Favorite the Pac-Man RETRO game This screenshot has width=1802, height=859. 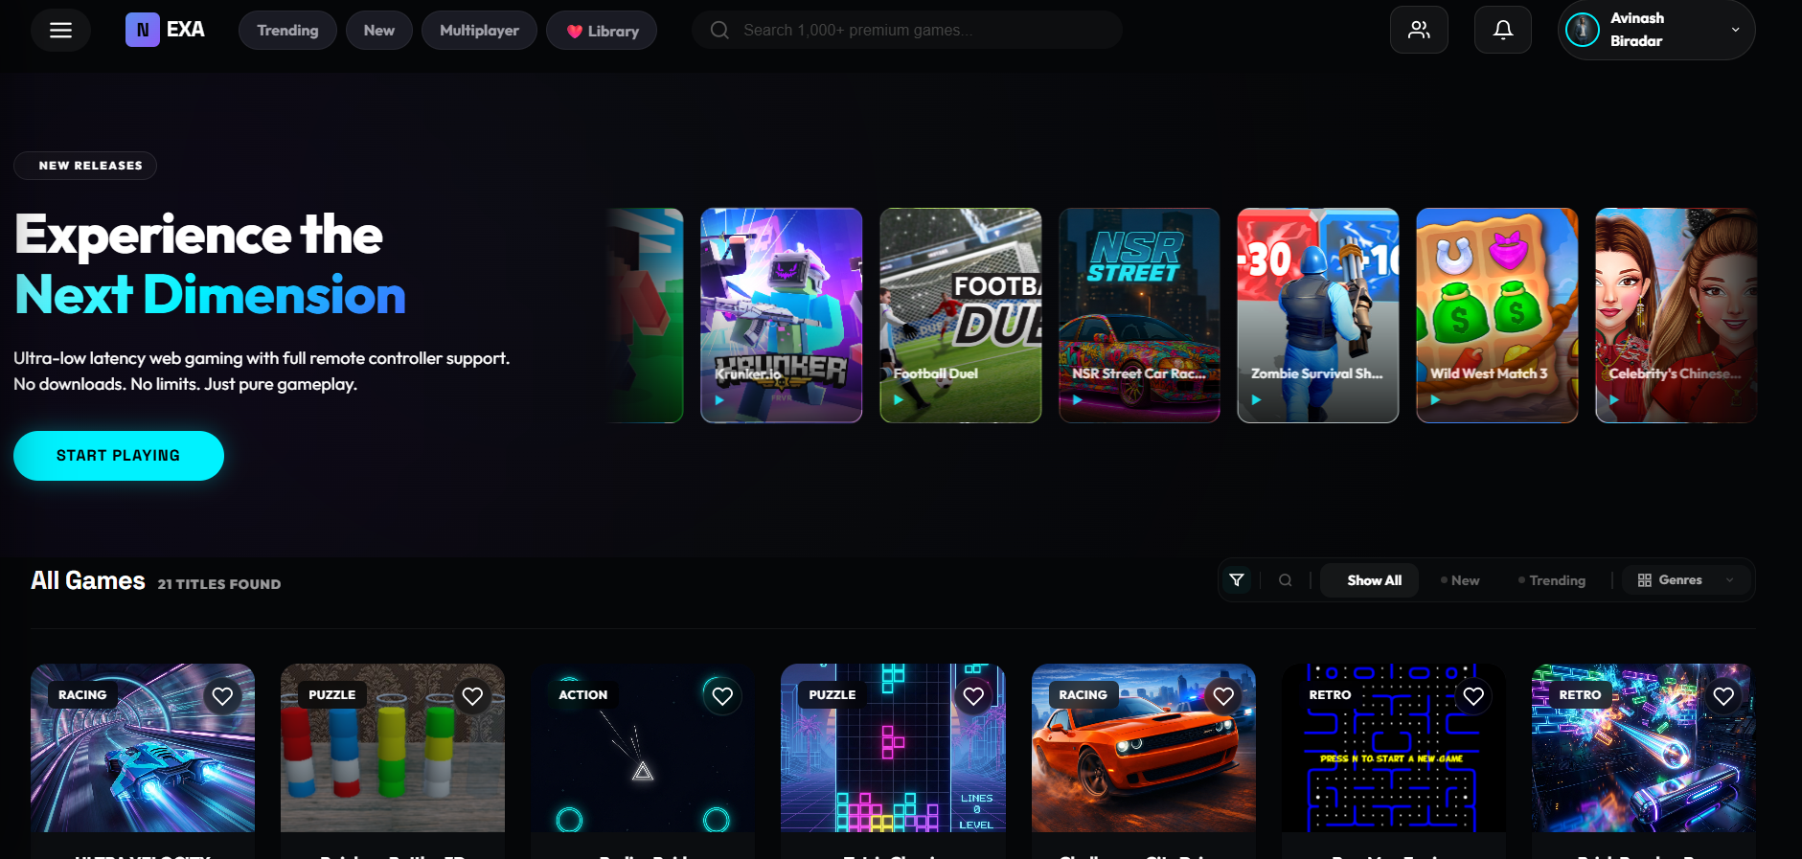tap(1473, 696)
